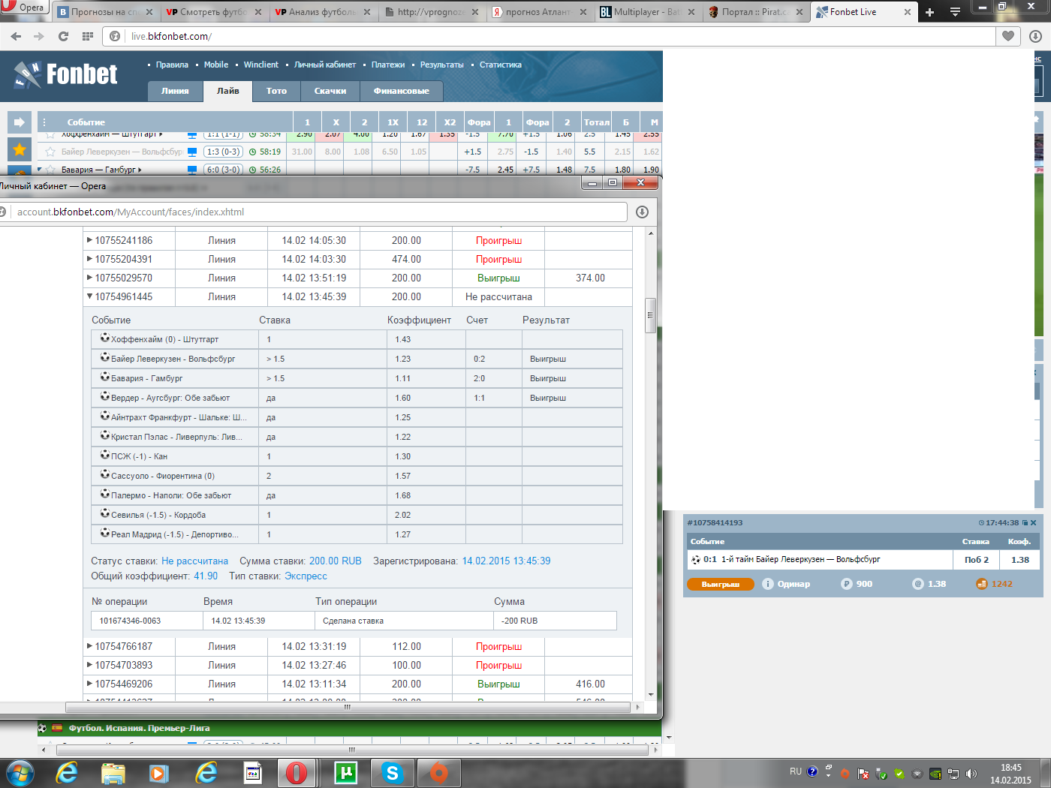Screen dimensions: 1051x788
Task: Open the tab list menu in Opera
Action: point(955,12)
